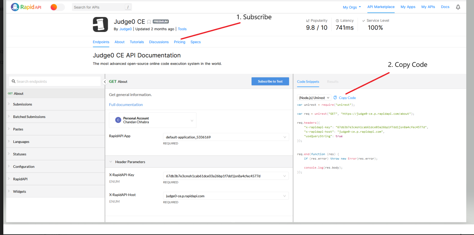Switch to the About tab
Image resolution: width=474 pixels, height=235 pixels.
[119, 42]
